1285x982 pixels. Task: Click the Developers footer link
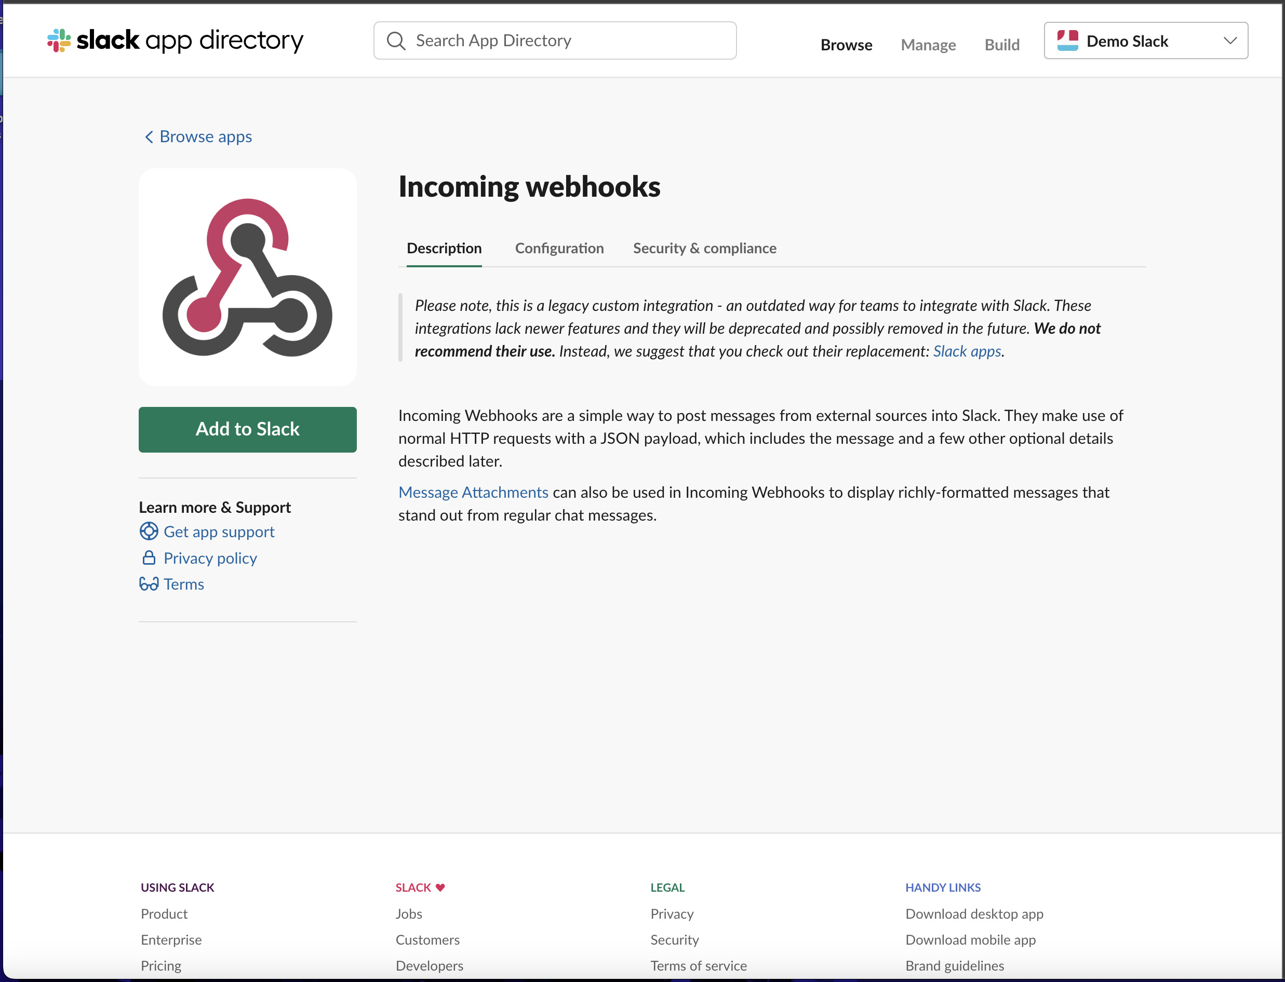[430, 965]
